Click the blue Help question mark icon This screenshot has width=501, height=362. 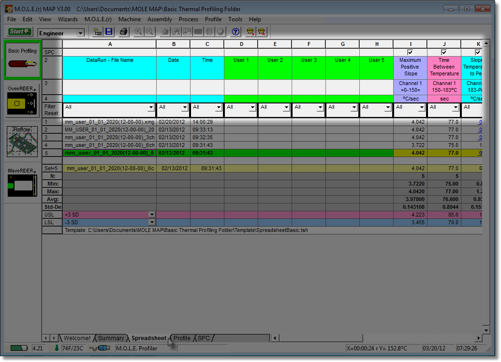pos(236,31)
